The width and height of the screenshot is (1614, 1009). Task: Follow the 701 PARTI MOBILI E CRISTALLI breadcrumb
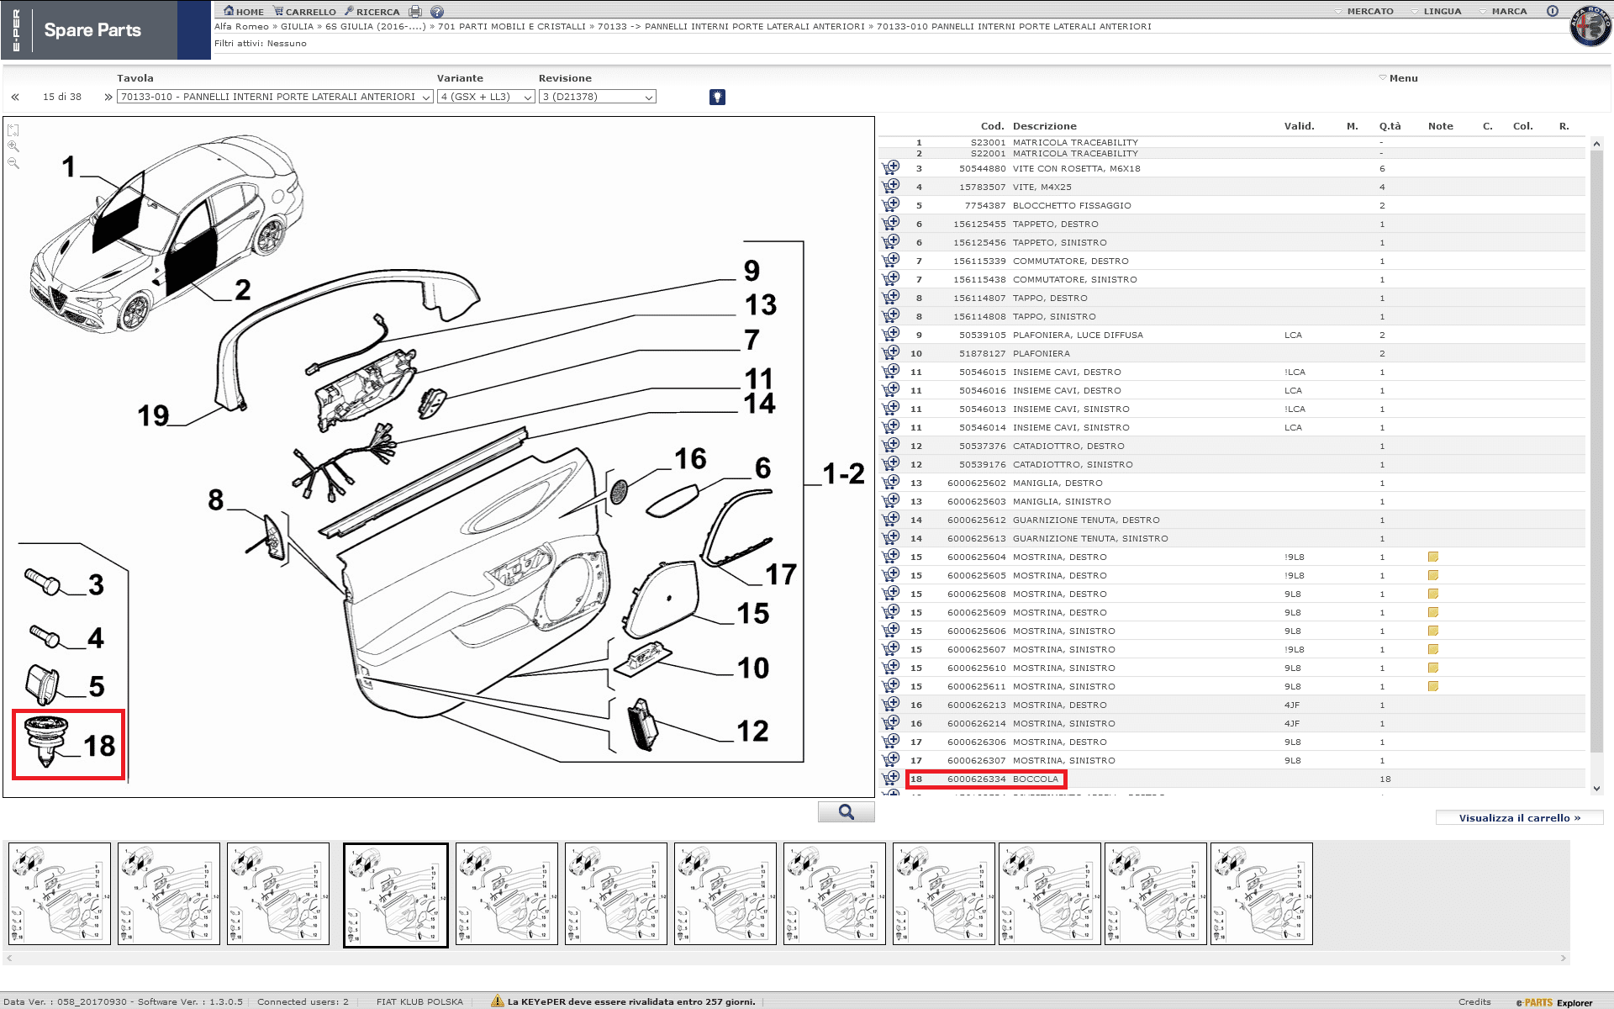coord(512,27)
